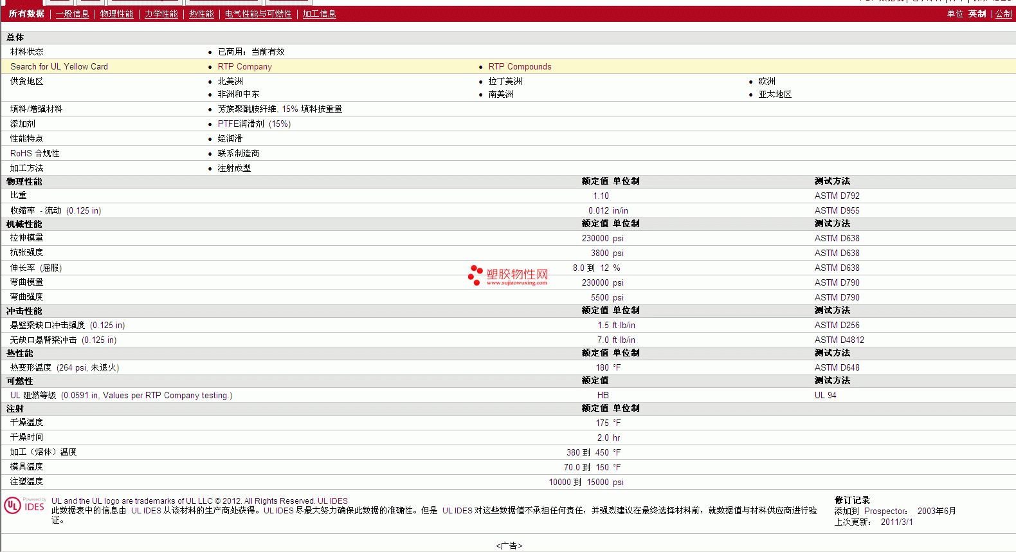Click the 已商用: 当前有效 status entry
Image resolution: width=1016 pixels, height=552 pixels.
point(251,51)
